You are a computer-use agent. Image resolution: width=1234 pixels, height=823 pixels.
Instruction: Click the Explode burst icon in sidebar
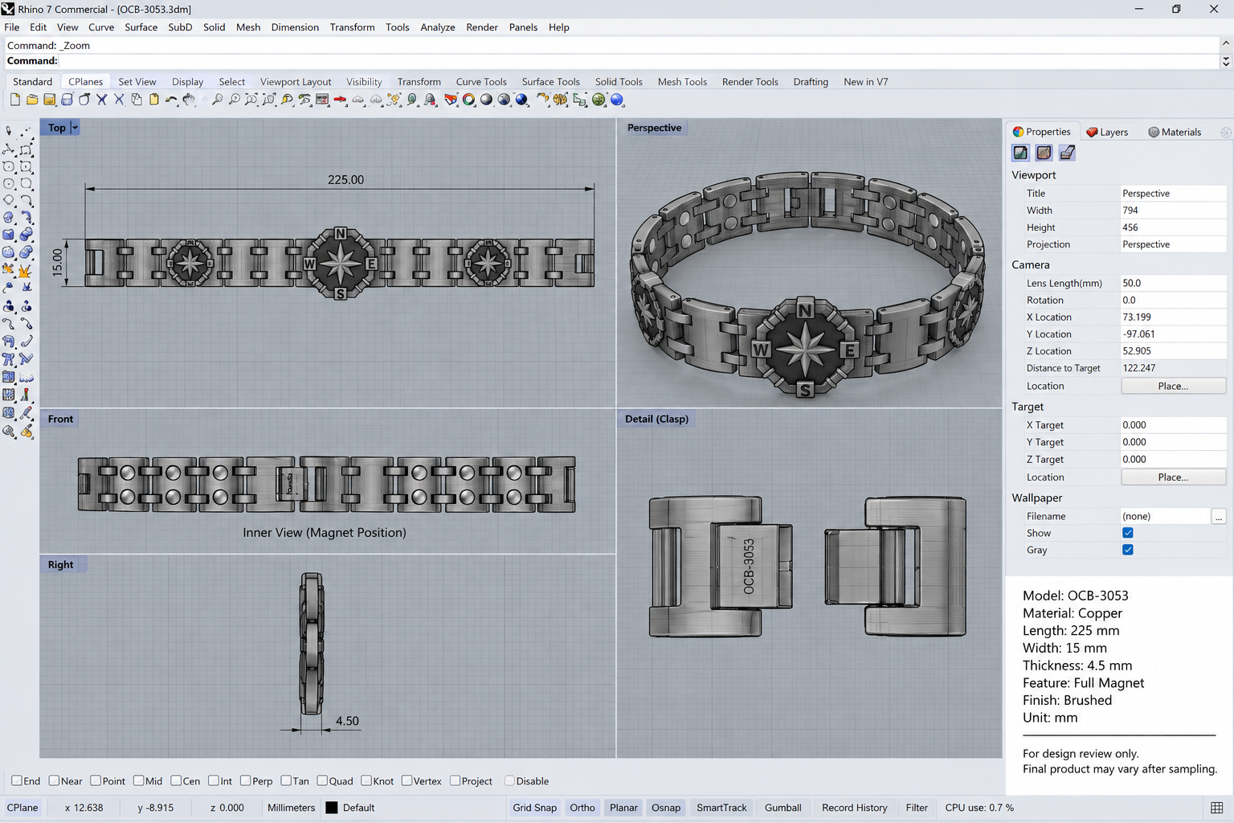tap(27, 270)
